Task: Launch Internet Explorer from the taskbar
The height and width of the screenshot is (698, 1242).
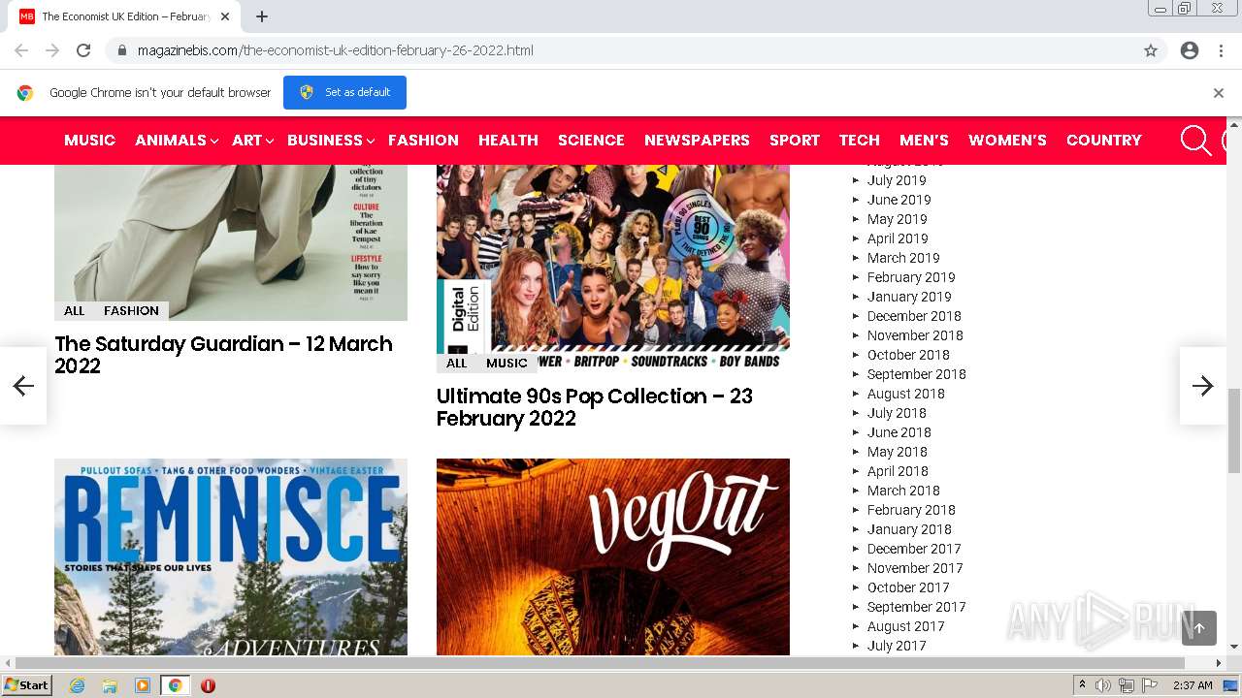Action: [x=77, y=685]
